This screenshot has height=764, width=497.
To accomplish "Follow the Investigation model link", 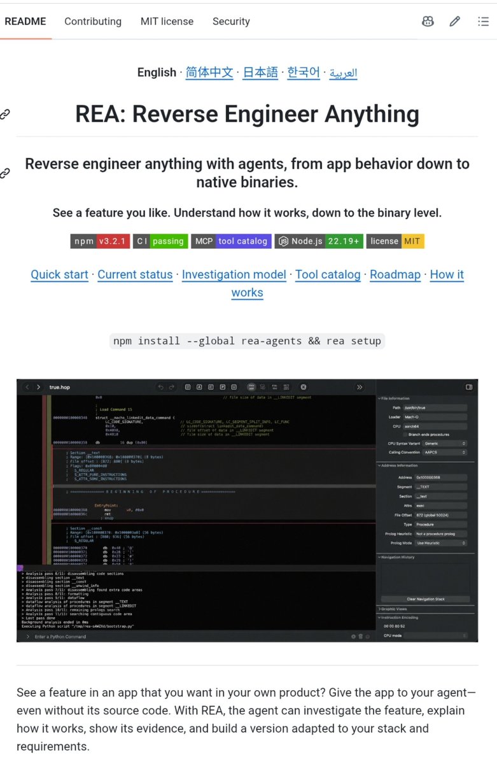I will (x=234, y=274).
